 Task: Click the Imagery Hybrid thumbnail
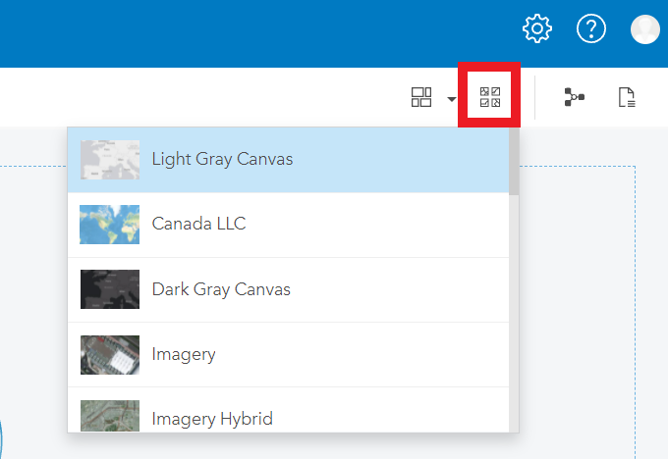coord(109,416)
